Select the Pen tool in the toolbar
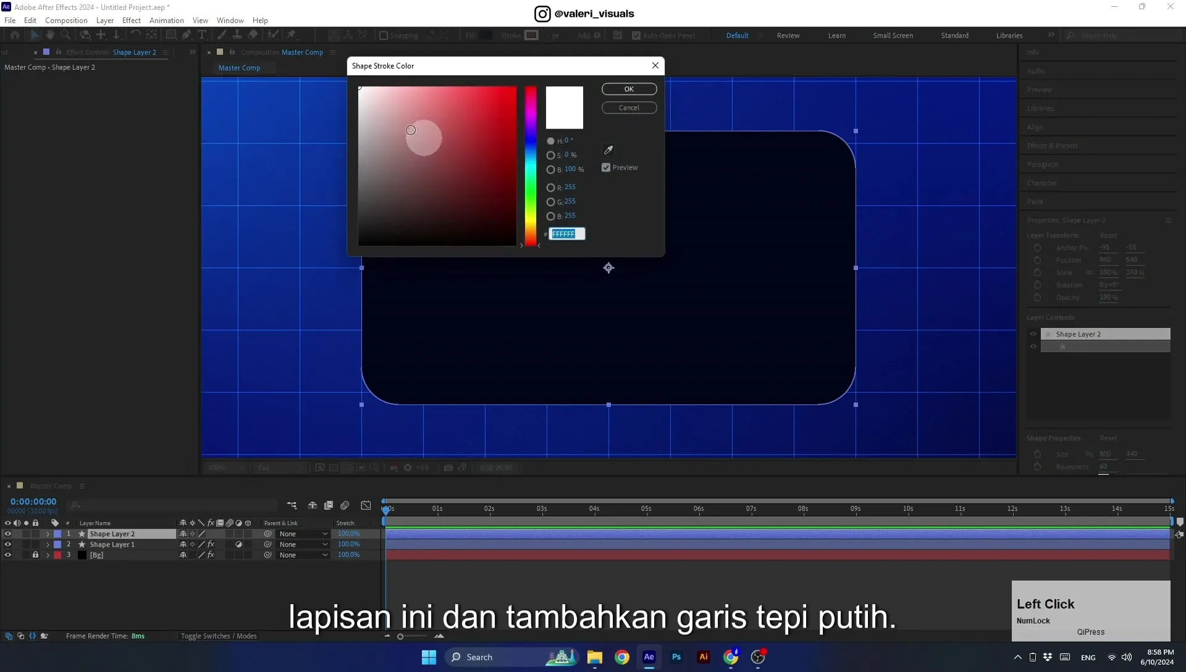This screenshot has height=672, width=1186. pos(187,35)
